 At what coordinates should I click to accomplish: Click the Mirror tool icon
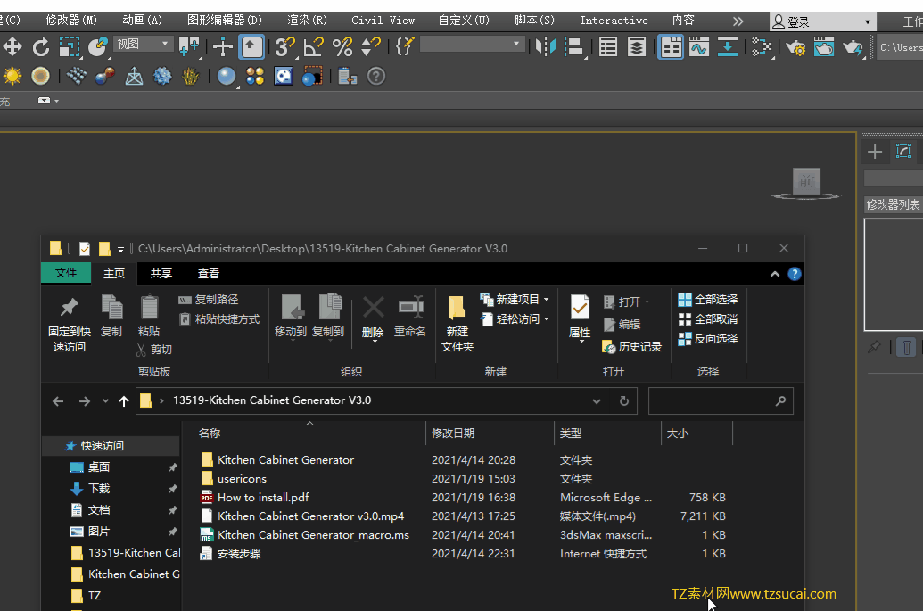[545, 45]
